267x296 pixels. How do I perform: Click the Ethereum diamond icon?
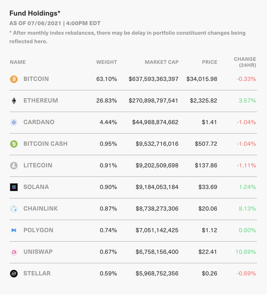[x=14, y=100]
